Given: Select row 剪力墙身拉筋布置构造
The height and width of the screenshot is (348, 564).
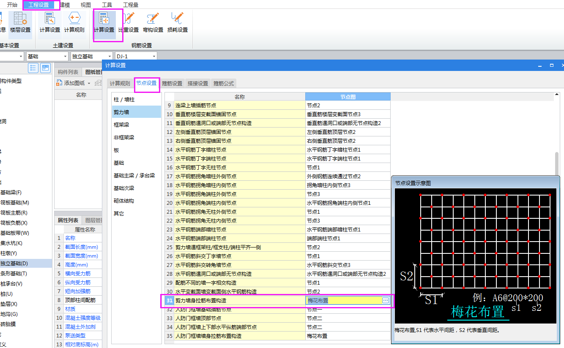Looking at the screenshot, I should click(240, 301).
